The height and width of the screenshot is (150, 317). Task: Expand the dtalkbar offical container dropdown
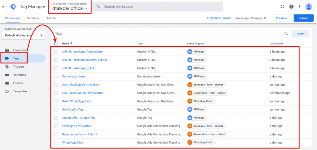click(70, 8)
